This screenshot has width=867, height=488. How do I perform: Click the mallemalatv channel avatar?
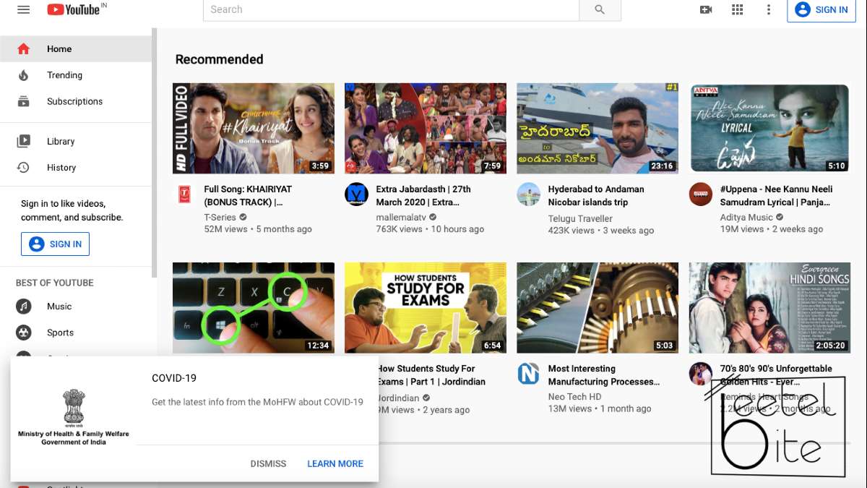356,194
